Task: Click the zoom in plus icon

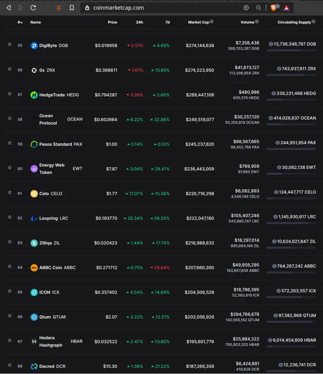Action: (246, 8)
